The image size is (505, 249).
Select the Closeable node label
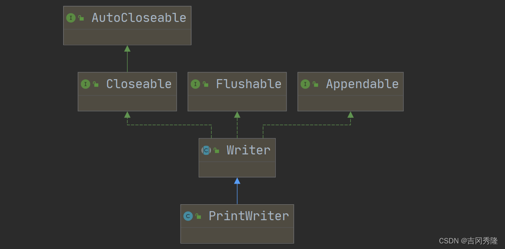pyautogui.click(x=139, y=84)
